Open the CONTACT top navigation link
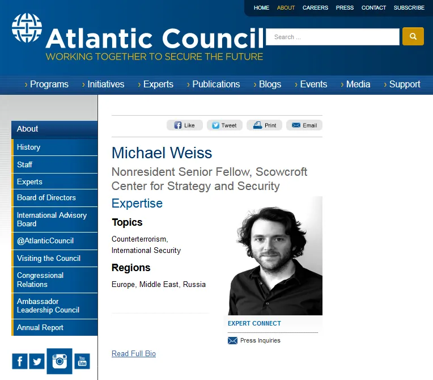The height and width of the screenshot is (380, 433). click(373, 8)
